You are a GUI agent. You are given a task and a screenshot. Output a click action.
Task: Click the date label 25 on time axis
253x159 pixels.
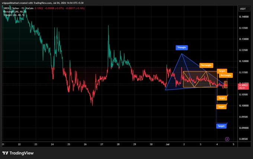(69, 145)
